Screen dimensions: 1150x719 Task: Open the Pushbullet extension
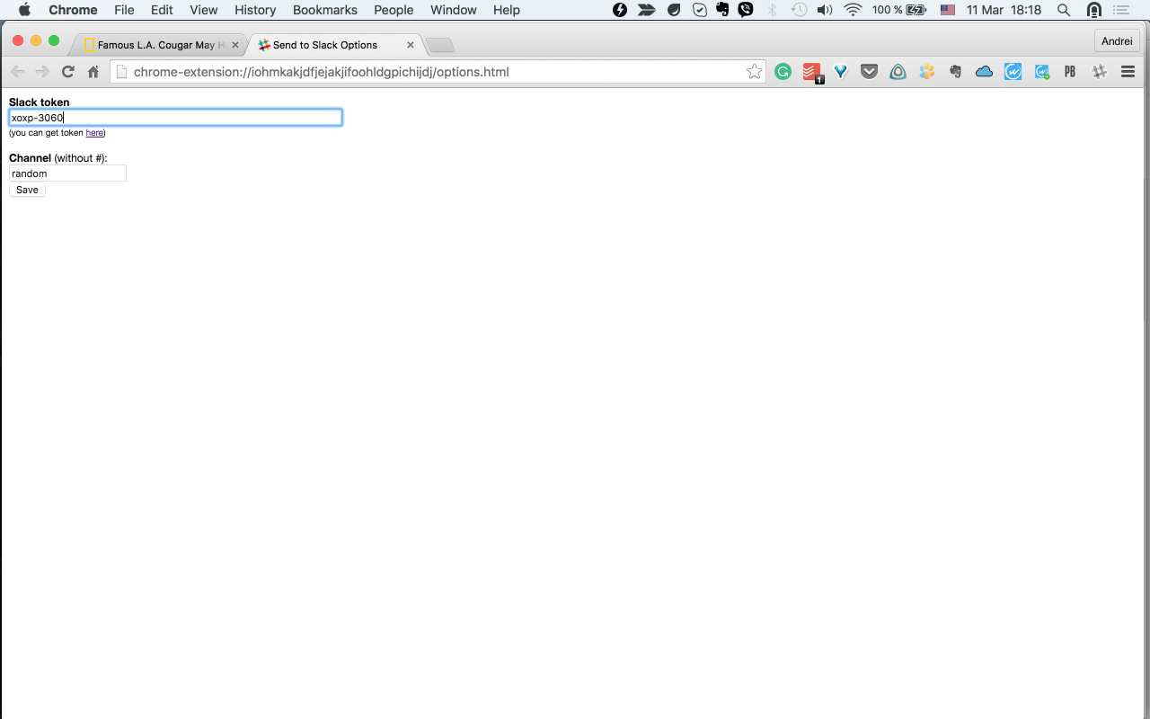(1069, 71)
